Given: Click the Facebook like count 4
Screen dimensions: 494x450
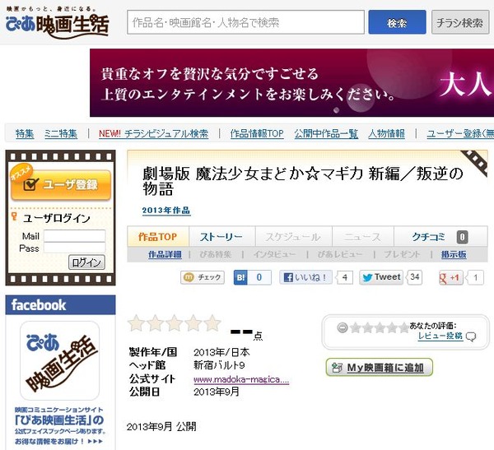Looking at the screenshot, I should click(x=345, y=277).
